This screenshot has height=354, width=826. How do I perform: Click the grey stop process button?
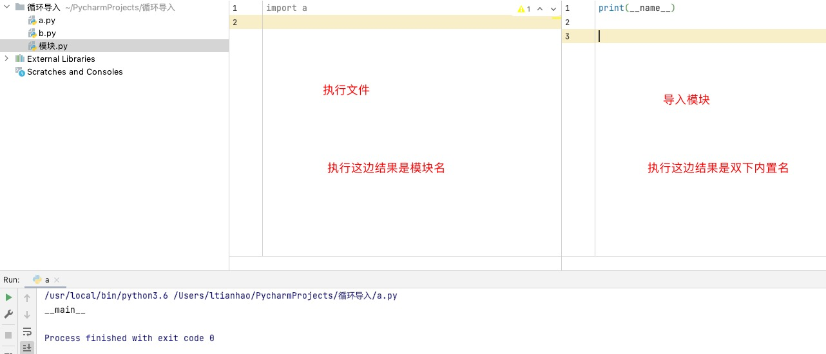click(x=8, y=335)
